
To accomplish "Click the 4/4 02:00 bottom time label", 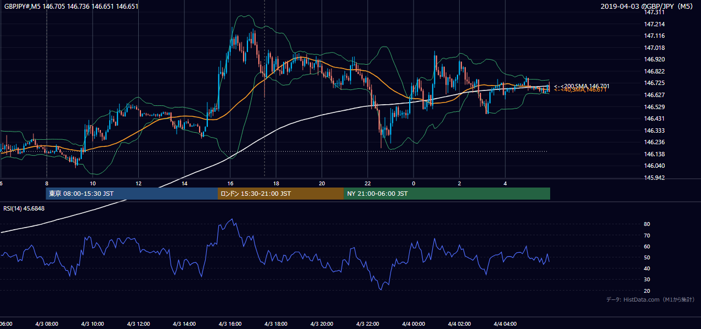I will [460, 324].
